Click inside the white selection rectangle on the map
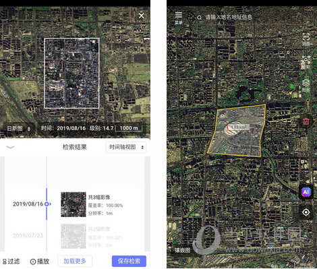The height and width of the screenshot is (269, 317). (71, 73)
